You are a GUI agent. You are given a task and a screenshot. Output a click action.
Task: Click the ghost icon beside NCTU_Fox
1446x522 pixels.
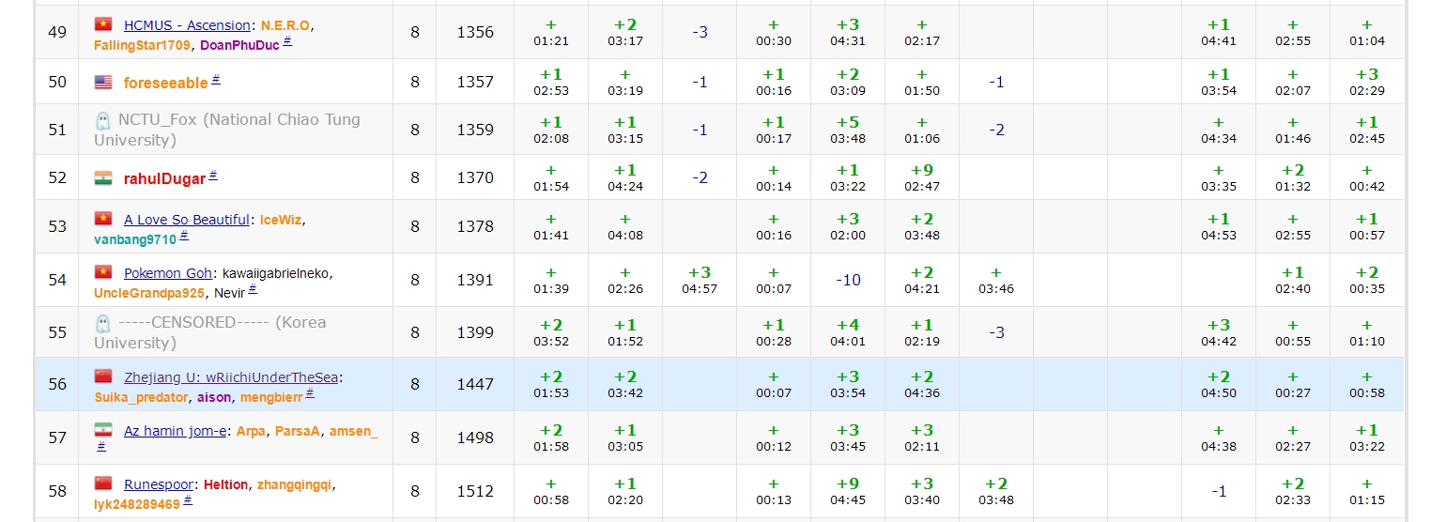tap(103, 120)
